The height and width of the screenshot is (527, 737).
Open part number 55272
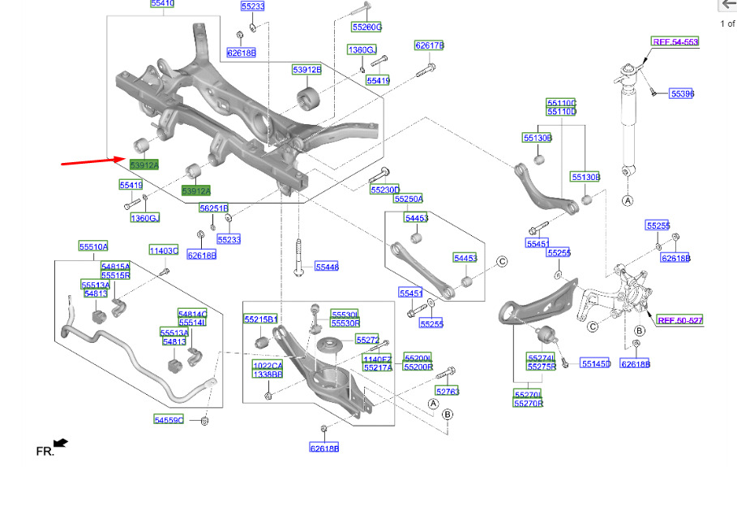(x=367, y=340)
